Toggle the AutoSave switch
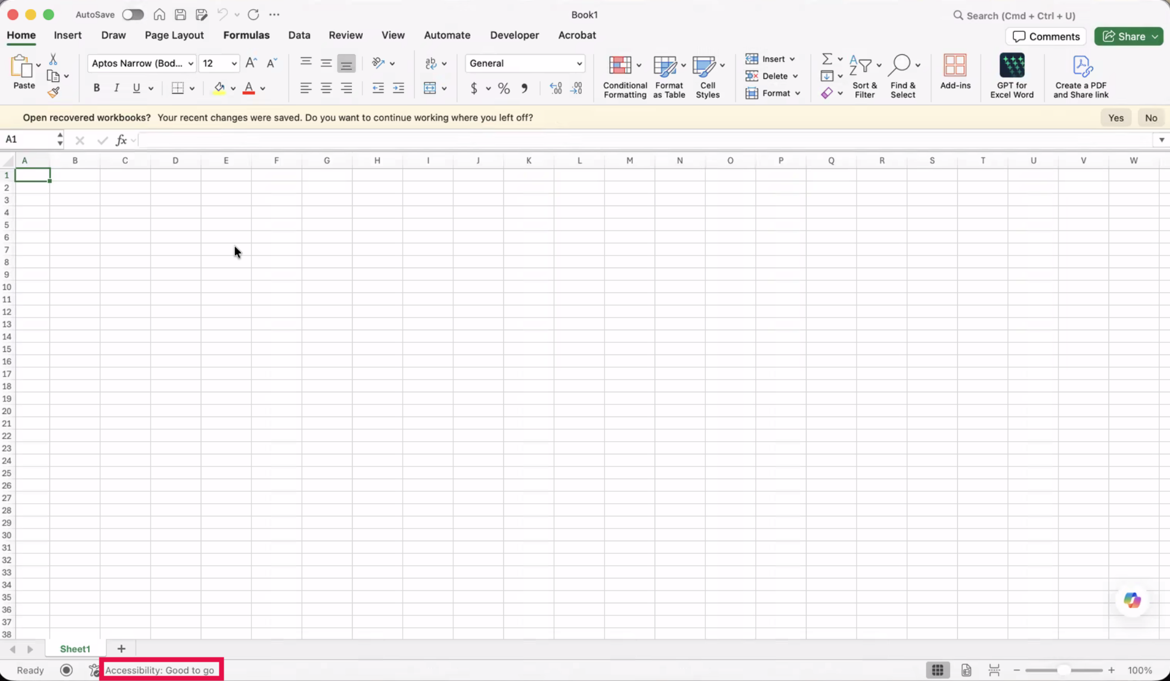Viewport: 1170px width, 681px height. (x=133, y=14)
